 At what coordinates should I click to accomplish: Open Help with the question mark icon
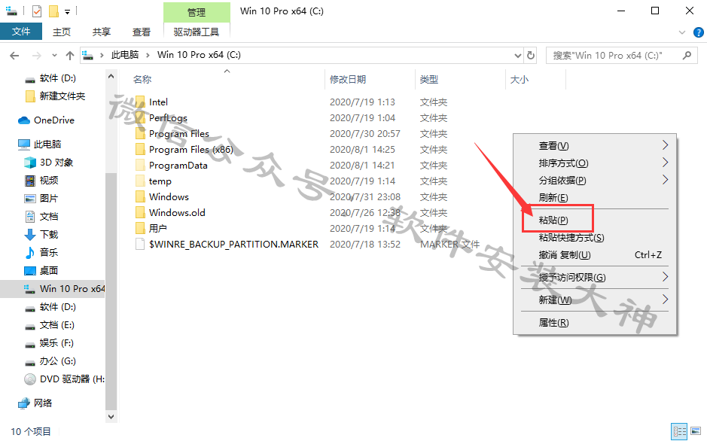pos(699,32)
